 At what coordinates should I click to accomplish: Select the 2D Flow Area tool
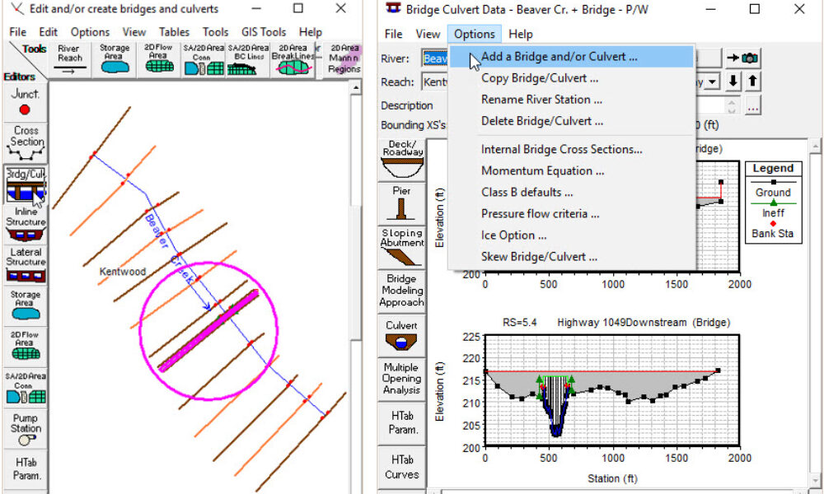(158, 60)
